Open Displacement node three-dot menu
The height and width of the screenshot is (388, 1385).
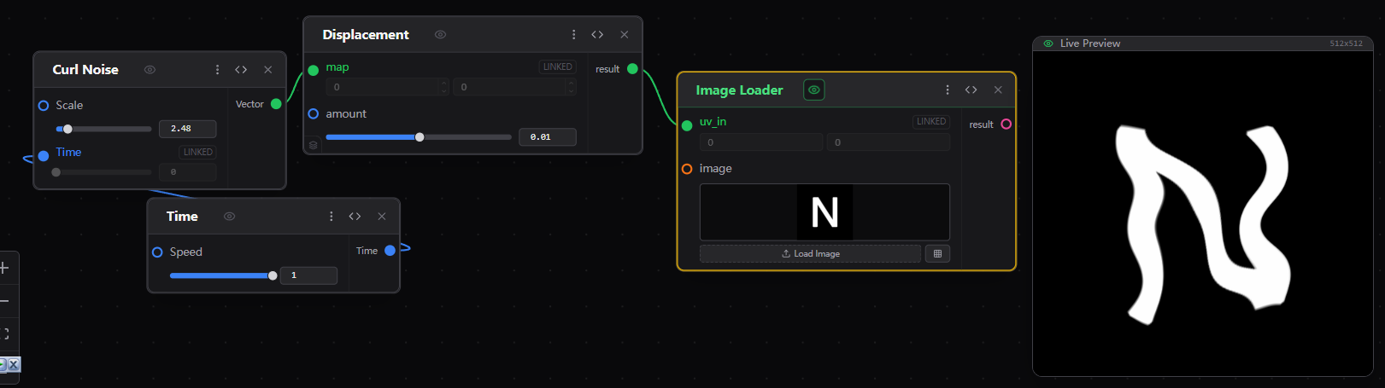[x=573, y=35]
